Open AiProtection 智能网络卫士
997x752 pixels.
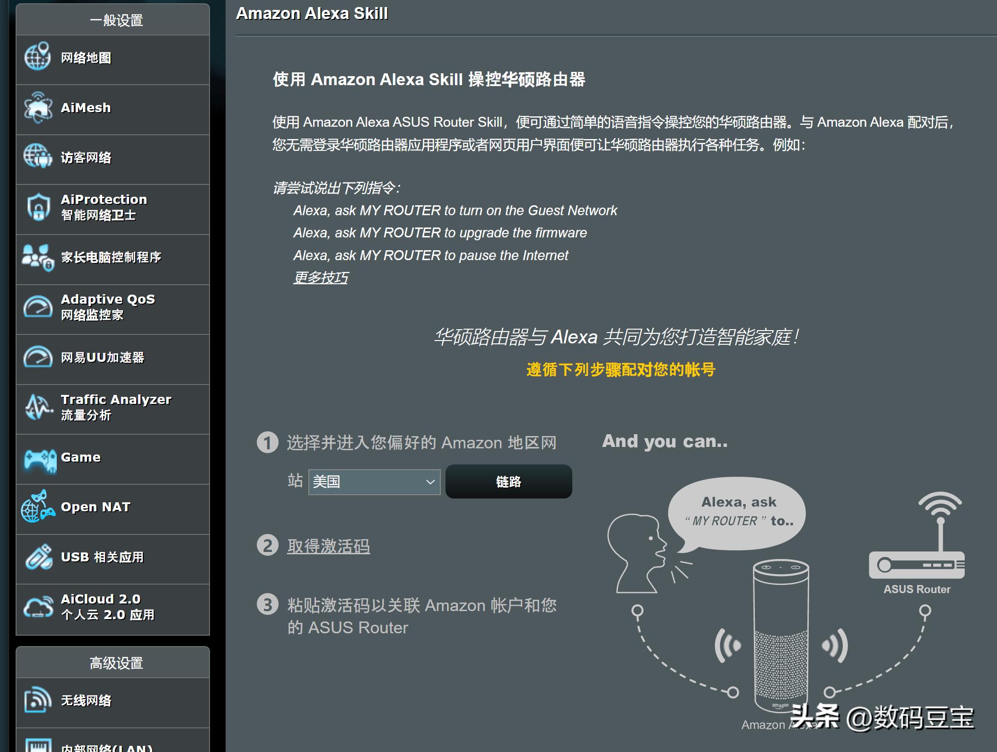coord(103,207)
